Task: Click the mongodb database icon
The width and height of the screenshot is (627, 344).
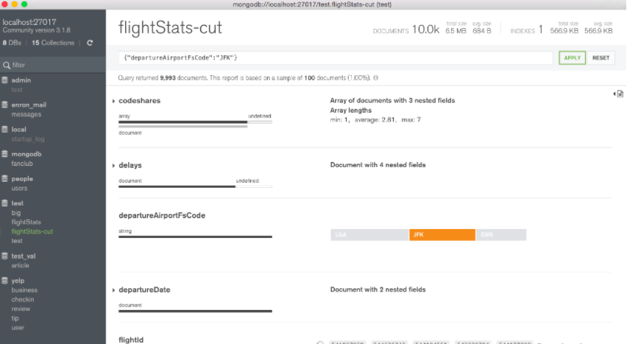Action: pos(5,154)
